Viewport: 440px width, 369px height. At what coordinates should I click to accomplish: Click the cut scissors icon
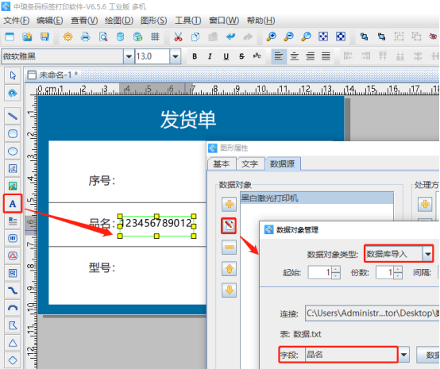pos(178,37)
